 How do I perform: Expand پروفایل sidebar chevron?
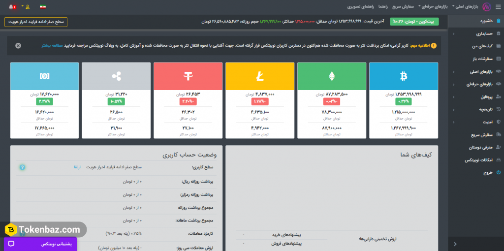[453, 97]
